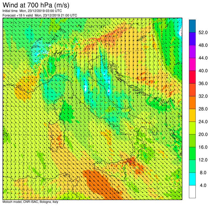Click the teal-blue swatch above 52.0
The width and height of the screenshot is (210, 206).
(192, 26)
